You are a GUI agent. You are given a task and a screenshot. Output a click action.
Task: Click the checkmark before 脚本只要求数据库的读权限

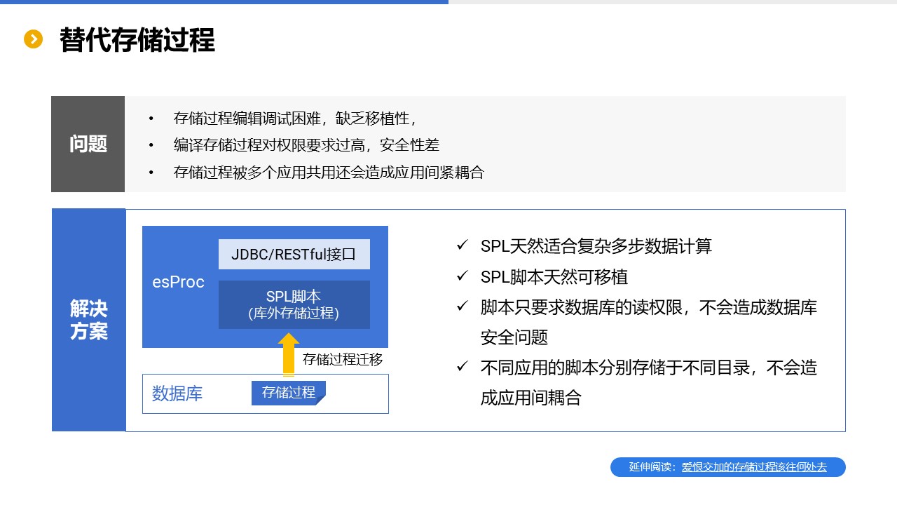click(x=462, y=307)
